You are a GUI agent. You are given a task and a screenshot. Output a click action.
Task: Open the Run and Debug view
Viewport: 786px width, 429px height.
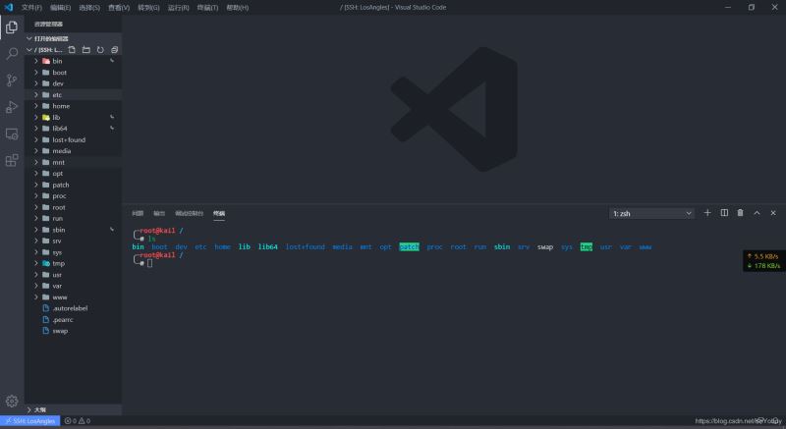point(12,107)
